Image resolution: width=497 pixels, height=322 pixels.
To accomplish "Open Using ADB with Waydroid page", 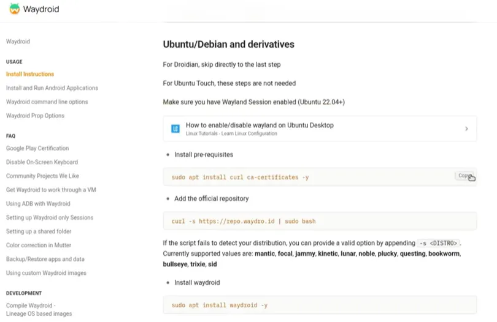I will (x=38, y=204).
